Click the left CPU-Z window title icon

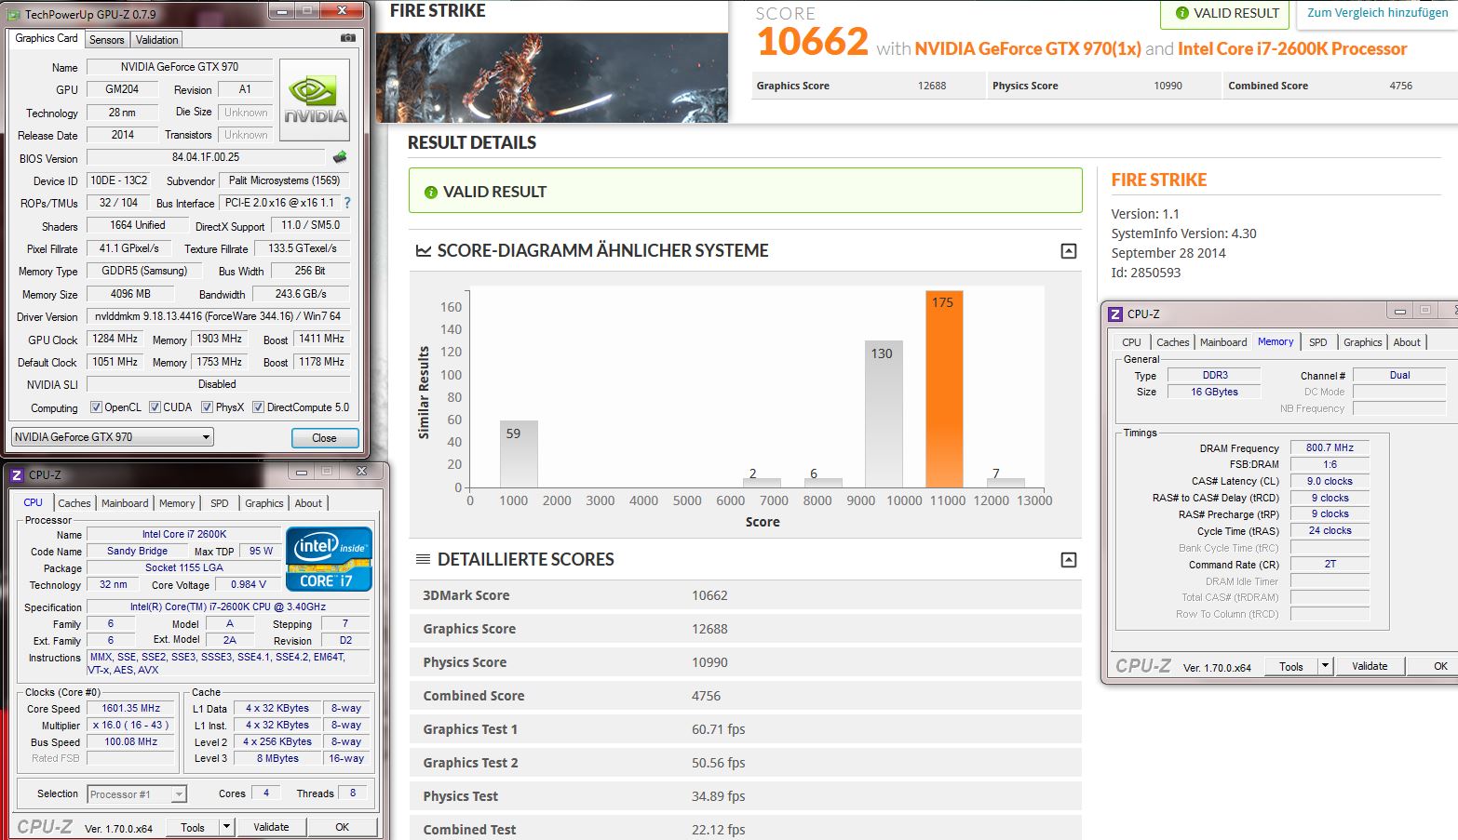click(x=16, y=475)
